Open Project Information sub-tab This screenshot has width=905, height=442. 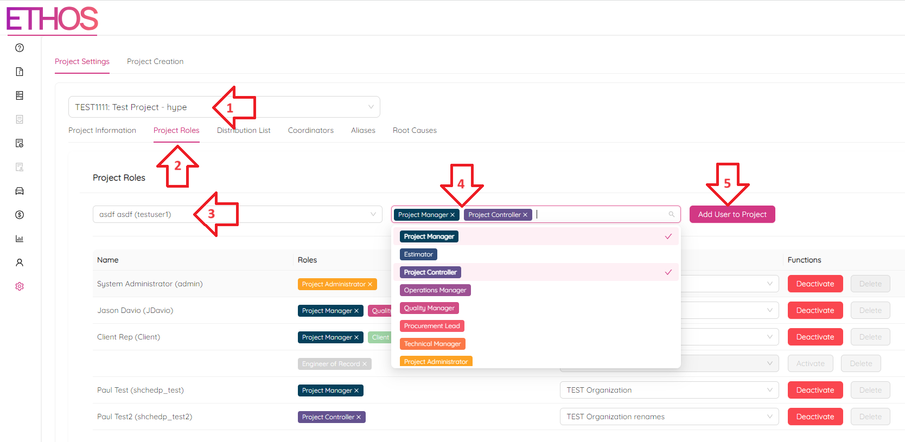(102, 130)
